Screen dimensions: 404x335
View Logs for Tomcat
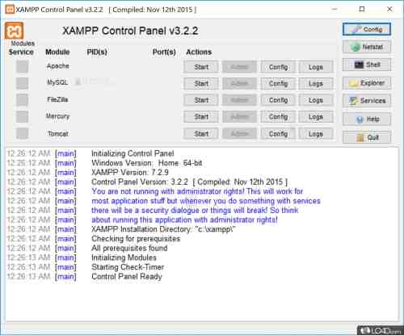(x=316, y=134)
